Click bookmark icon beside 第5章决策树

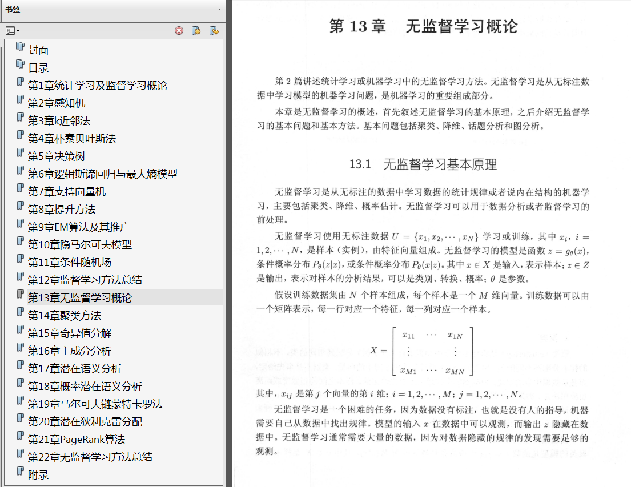click(20, 152)
